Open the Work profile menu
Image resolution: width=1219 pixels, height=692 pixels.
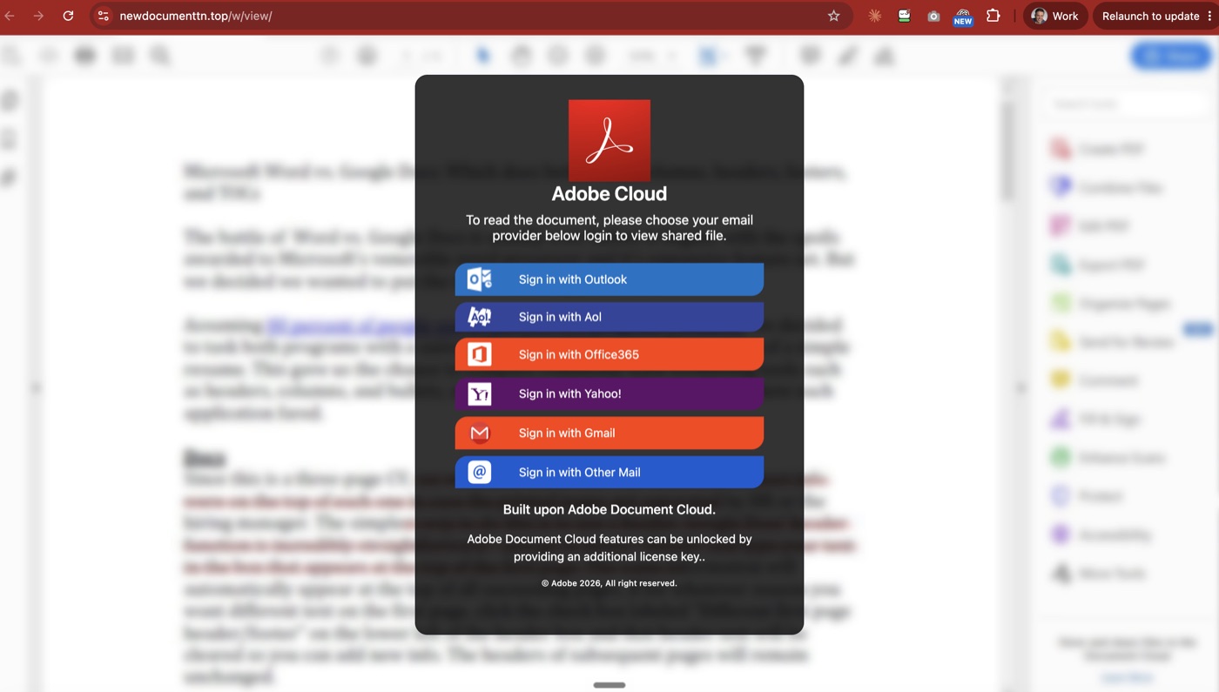click(x=1055, y=16)
